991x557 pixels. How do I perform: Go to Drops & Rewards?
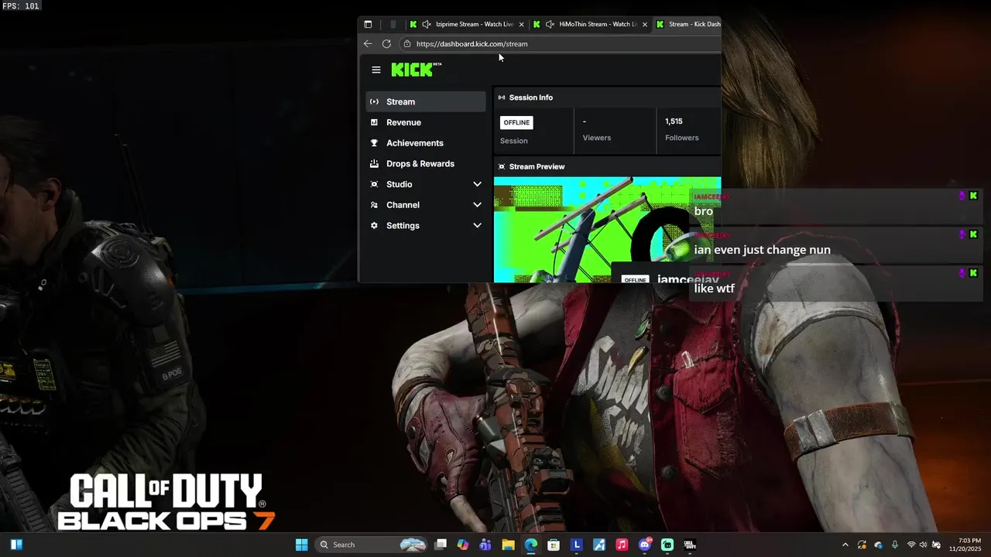tap(426, 164)
